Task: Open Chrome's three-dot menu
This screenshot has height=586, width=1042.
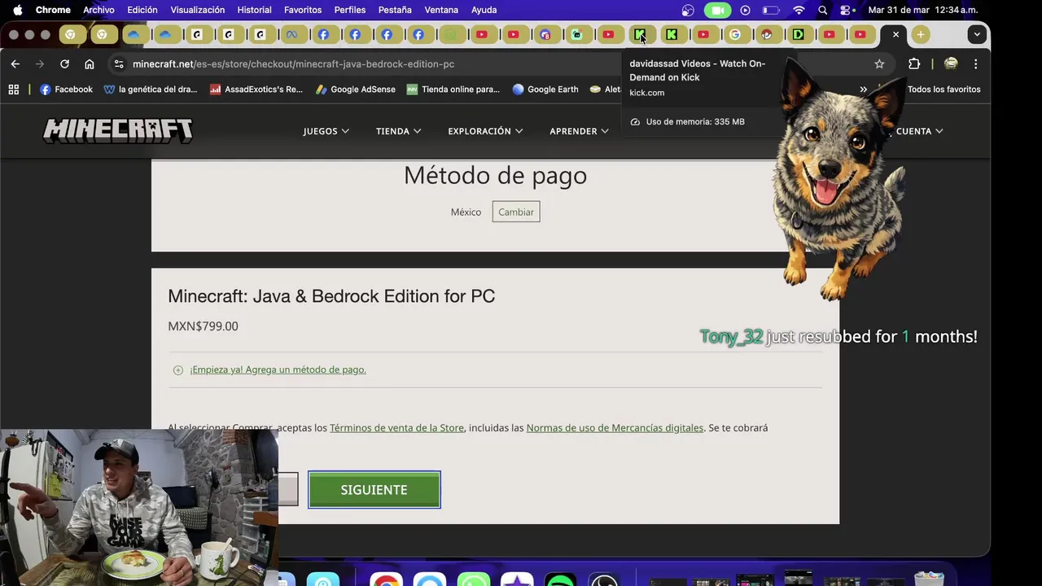Action: pos(975,63)
